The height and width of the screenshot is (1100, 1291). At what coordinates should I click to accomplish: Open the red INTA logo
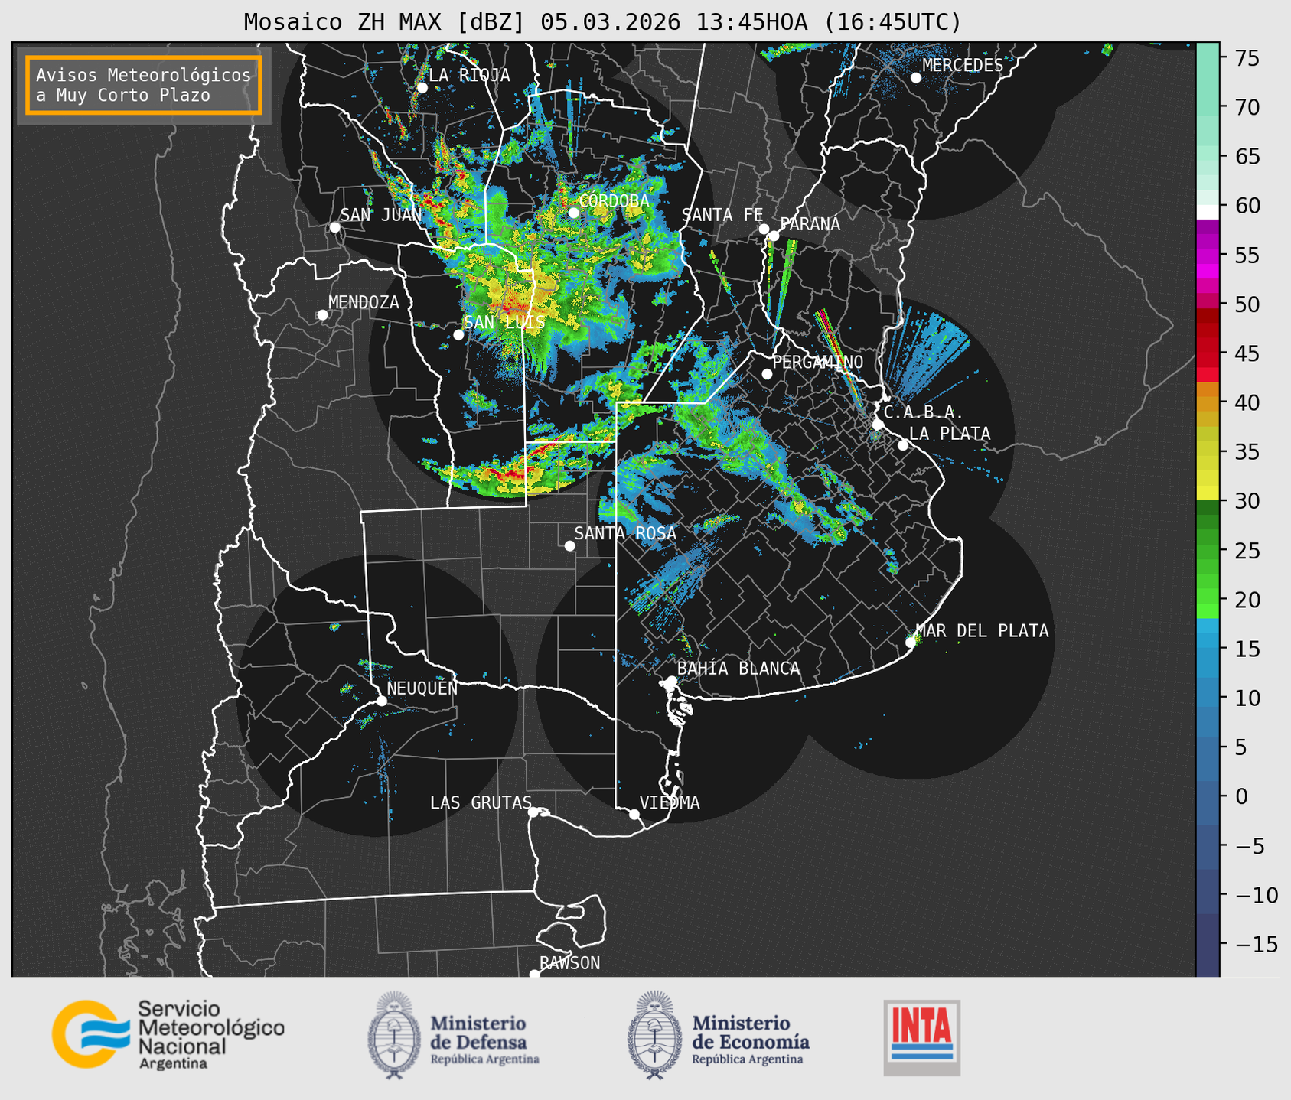pos(921,1037)
